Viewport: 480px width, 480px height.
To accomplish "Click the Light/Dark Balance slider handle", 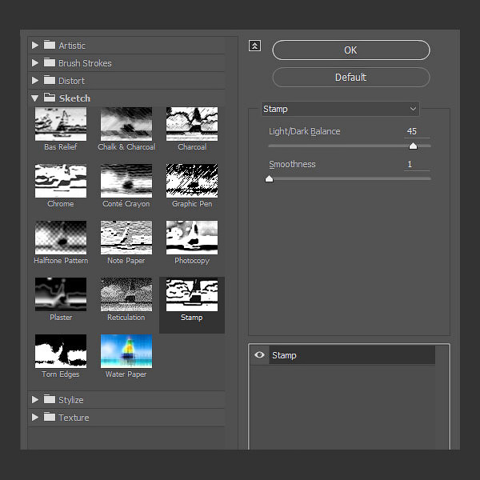I will click(413, 146).
